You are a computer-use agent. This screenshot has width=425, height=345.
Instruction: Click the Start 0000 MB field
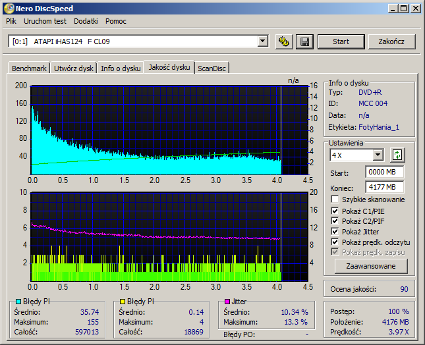pos(384,172)
